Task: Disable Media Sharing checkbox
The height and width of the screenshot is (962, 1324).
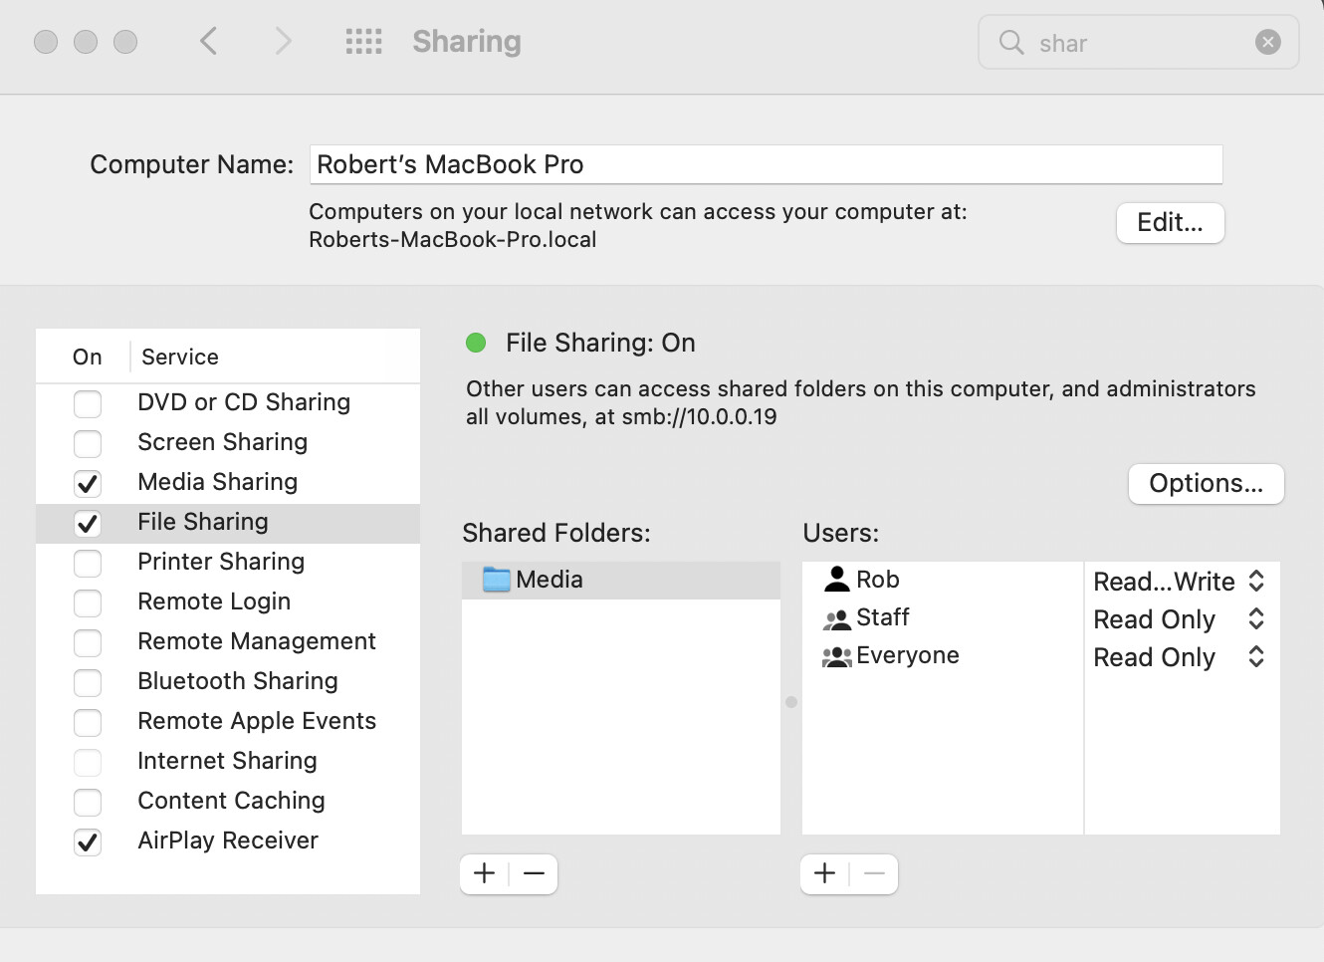Action: tap(88, 483)
